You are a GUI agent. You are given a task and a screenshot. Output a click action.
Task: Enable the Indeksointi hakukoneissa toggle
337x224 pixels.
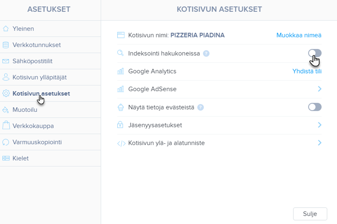(315, 53)
